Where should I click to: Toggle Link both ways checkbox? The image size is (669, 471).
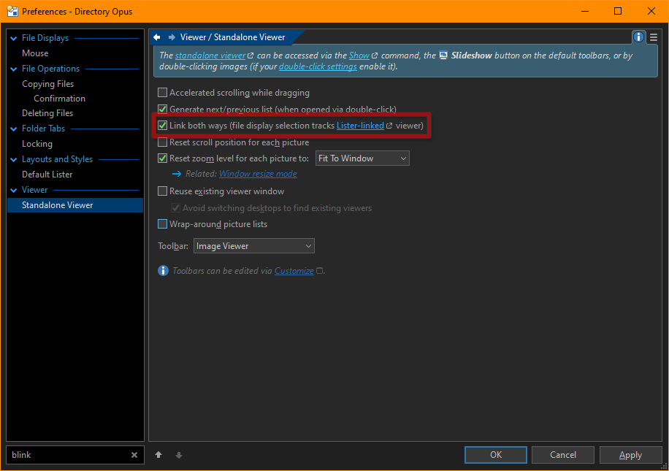click(x=163, y=126)
